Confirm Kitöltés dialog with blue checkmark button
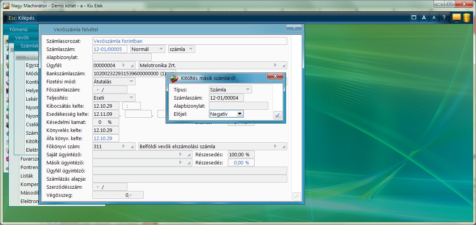 click(277, 115)
